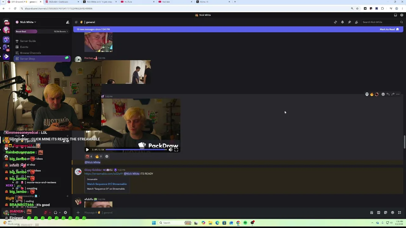
Task: Toggle the member list
Action: pyautogui.click(x=356, y=22)
